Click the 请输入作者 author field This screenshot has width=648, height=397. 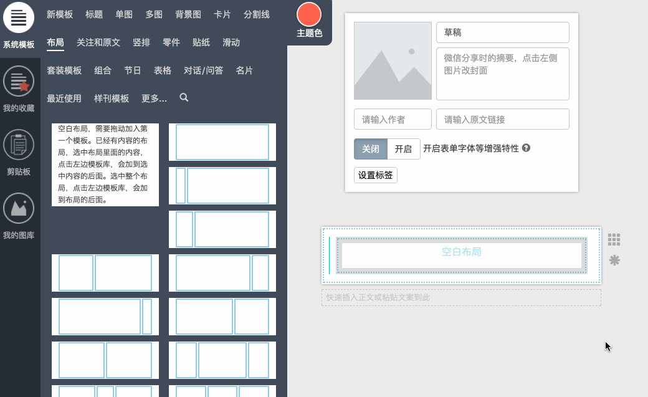[393, 119]
